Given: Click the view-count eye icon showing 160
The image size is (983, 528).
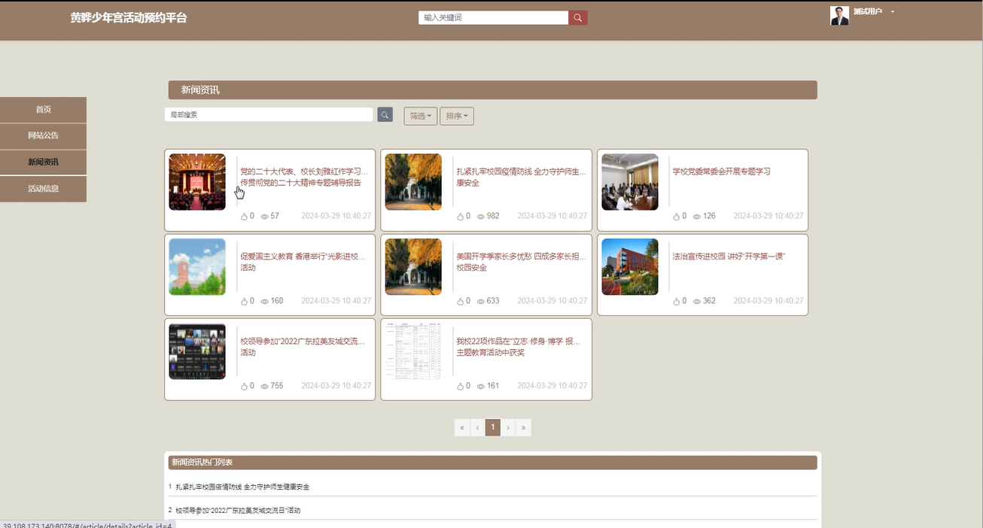Looking at the screenshot, I should (264, 301).
